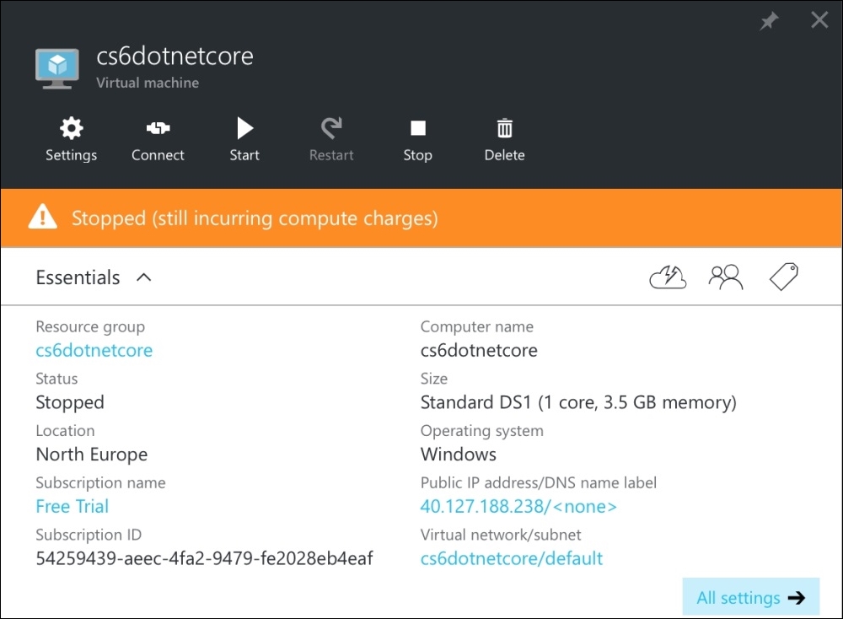Open the Settings gear in the toolbar
Viewport: 843px width, 619px height.
tap(71, 139)
